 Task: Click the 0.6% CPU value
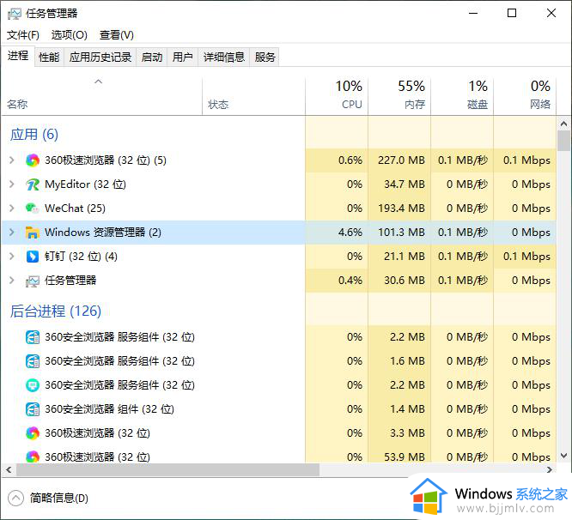pos(350,160)
